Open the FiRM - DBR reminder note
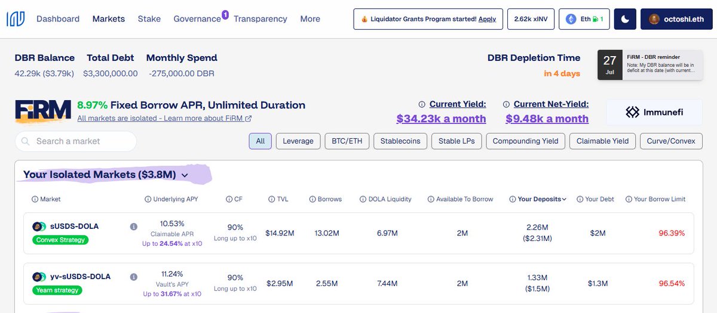 (x=662, y=66)
